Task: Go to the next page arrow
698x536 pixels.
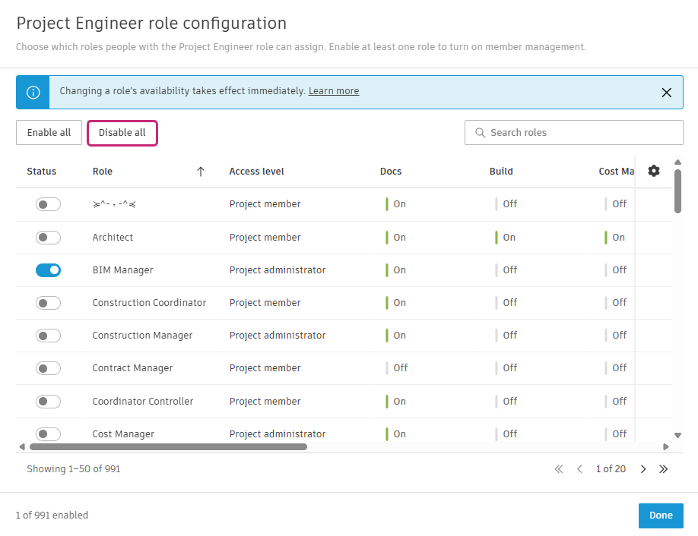Action: [643, 469]
